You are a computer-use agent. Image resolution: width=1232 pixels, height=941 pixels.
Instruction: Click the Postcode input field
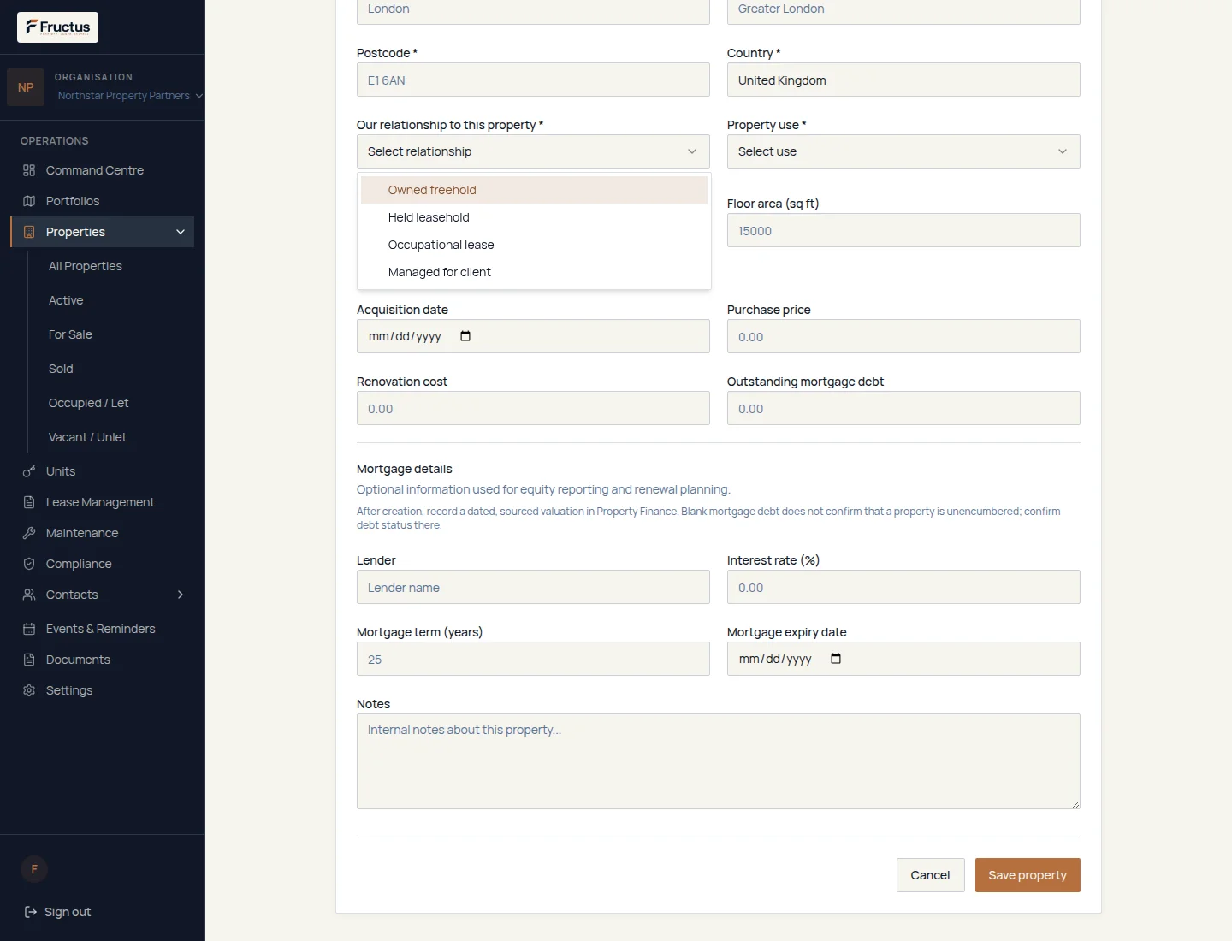tap(533, 80)
